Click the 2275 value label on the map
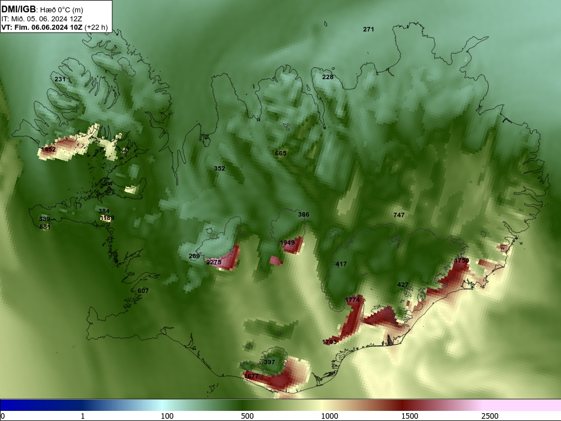Image resolution: width=561 pixels, height=421 pixels. click(214, 262)
